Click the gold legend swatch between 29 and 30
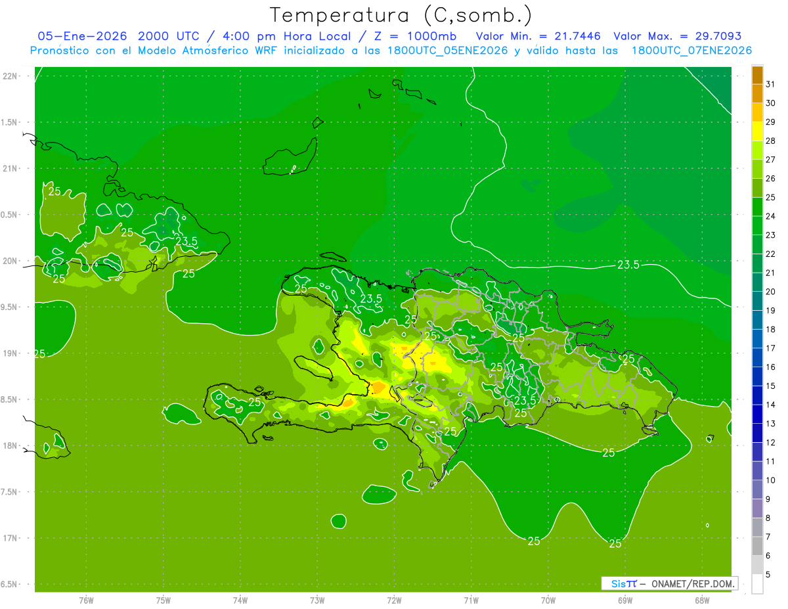Image resolution: width=788 pixels, height=609 pixels. tap(757, 113)
